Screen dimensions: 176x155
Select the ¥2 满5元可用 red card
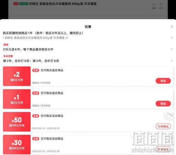[x=17, y=76]
